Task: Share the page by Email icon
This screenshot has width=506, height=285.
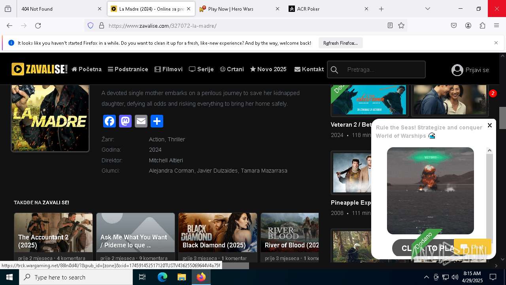Action: (141, 121)
